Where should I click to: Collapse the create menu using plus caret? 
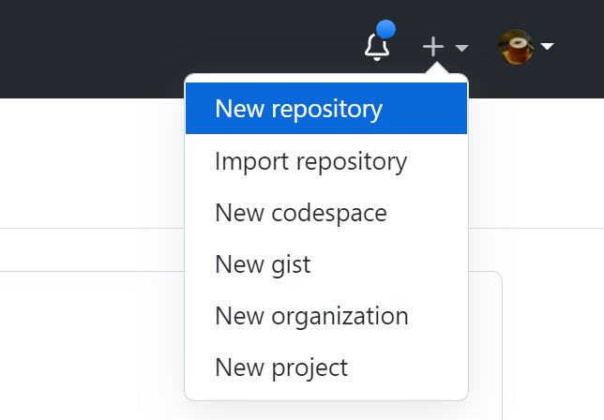(461, 48)
